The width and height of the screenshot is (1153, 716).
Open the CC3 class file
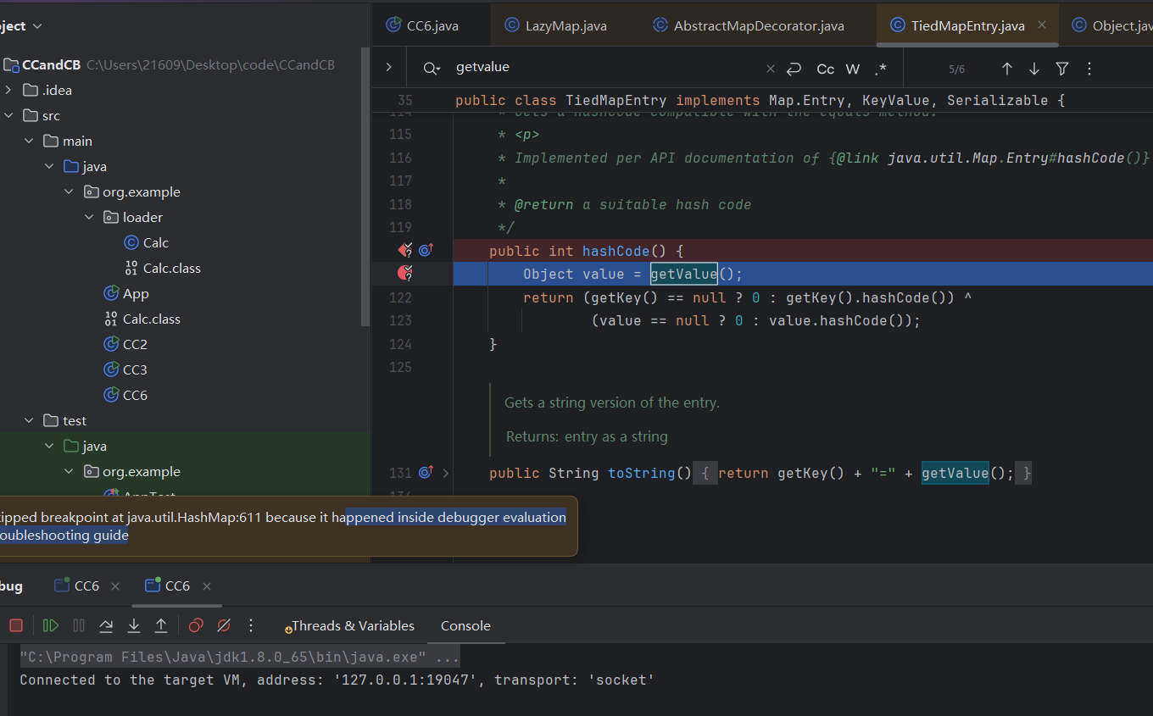tap(125, 369)
